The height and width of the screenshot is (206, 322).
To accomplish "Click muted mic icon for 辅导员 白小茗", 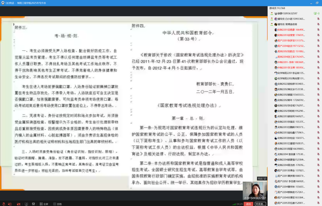I will tap(318, 19).
